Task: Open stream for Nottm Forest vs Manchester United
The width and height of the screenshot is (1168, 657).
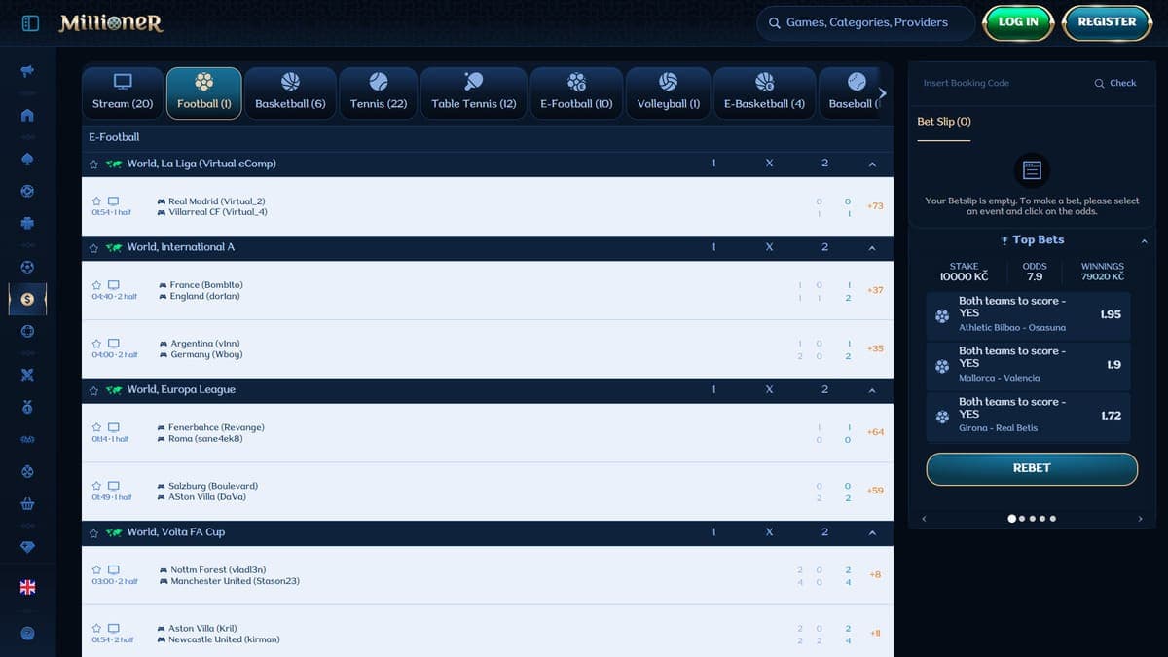Action: (x=113, y=569)
